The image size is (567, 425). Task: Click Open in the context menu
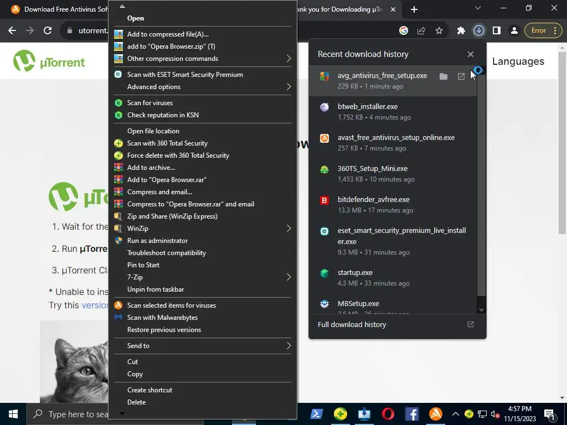[203, 18]
